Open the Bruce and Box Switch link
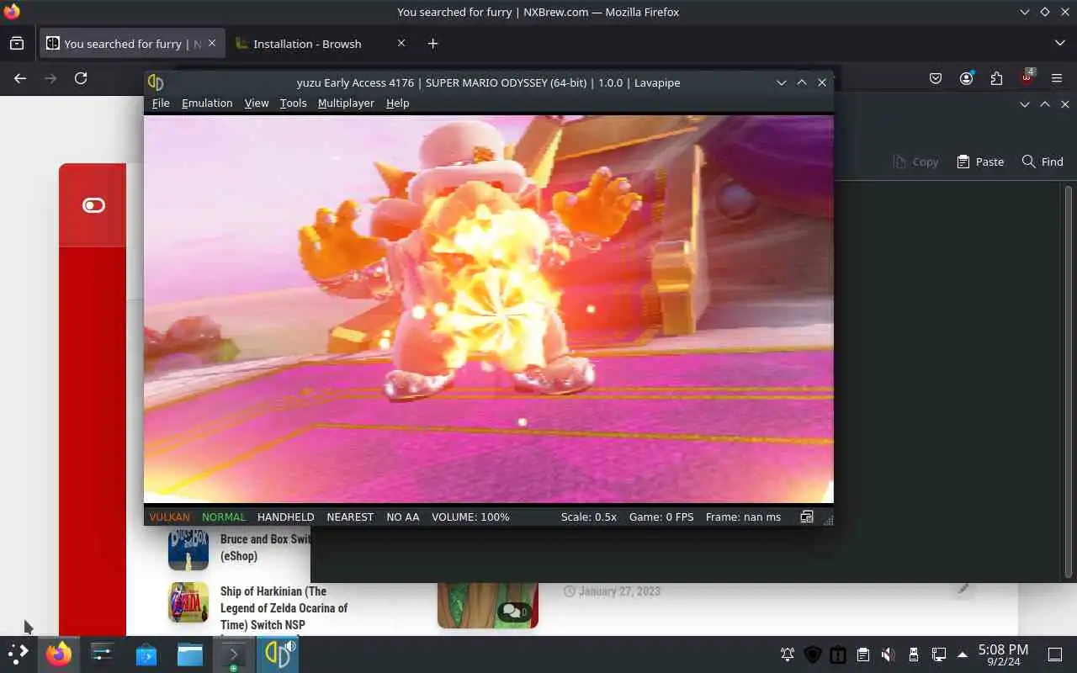The image size is (1077, 673). point(265,547)
